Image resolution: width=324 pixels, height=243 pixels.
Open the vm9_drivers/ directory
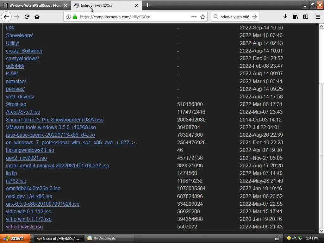(20, 97)
